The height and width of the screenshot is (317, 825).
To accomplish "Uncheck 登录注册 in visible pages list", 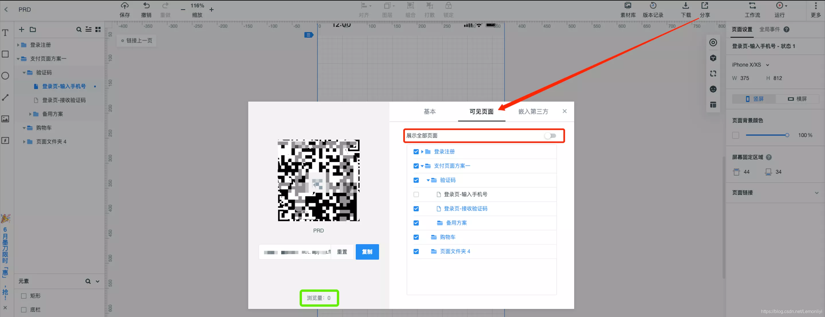I will point(416,152).
